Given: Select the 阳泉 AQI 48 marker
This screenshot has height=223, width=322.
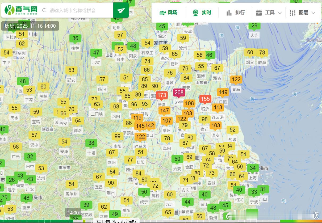Looking at the screenshot, I should click(x=133, y=47).
